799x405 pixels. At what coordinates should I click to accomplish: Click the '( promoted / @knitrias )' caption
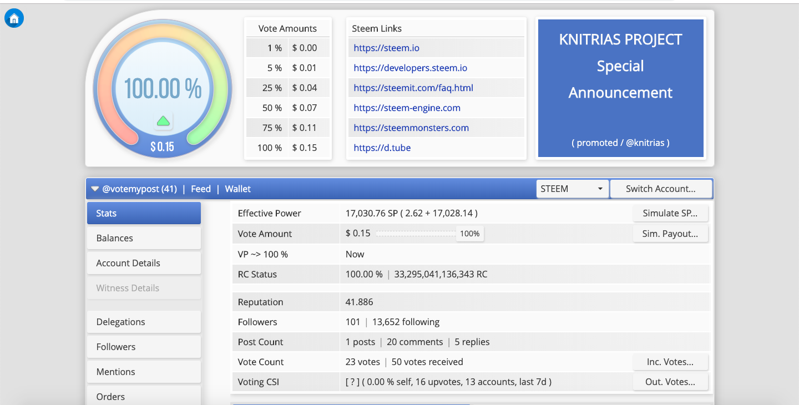[x=620, y=143]
